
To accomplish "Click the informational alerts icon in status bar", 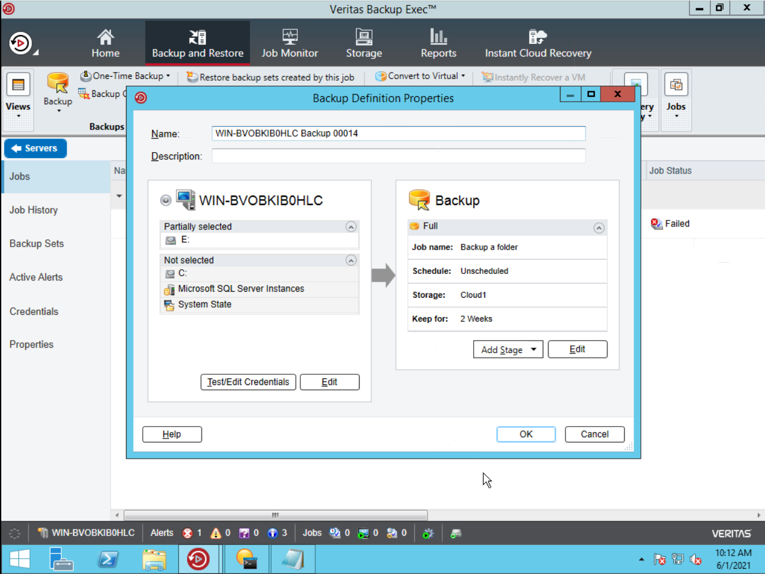I will (273, 533).
